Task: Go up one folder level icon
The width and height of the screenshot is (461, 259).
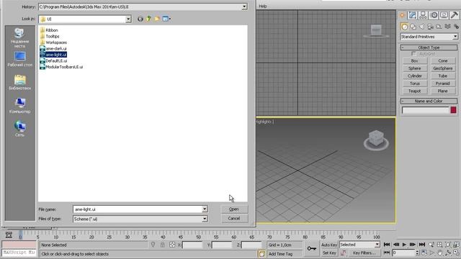Action: click(x=148, y=19)
